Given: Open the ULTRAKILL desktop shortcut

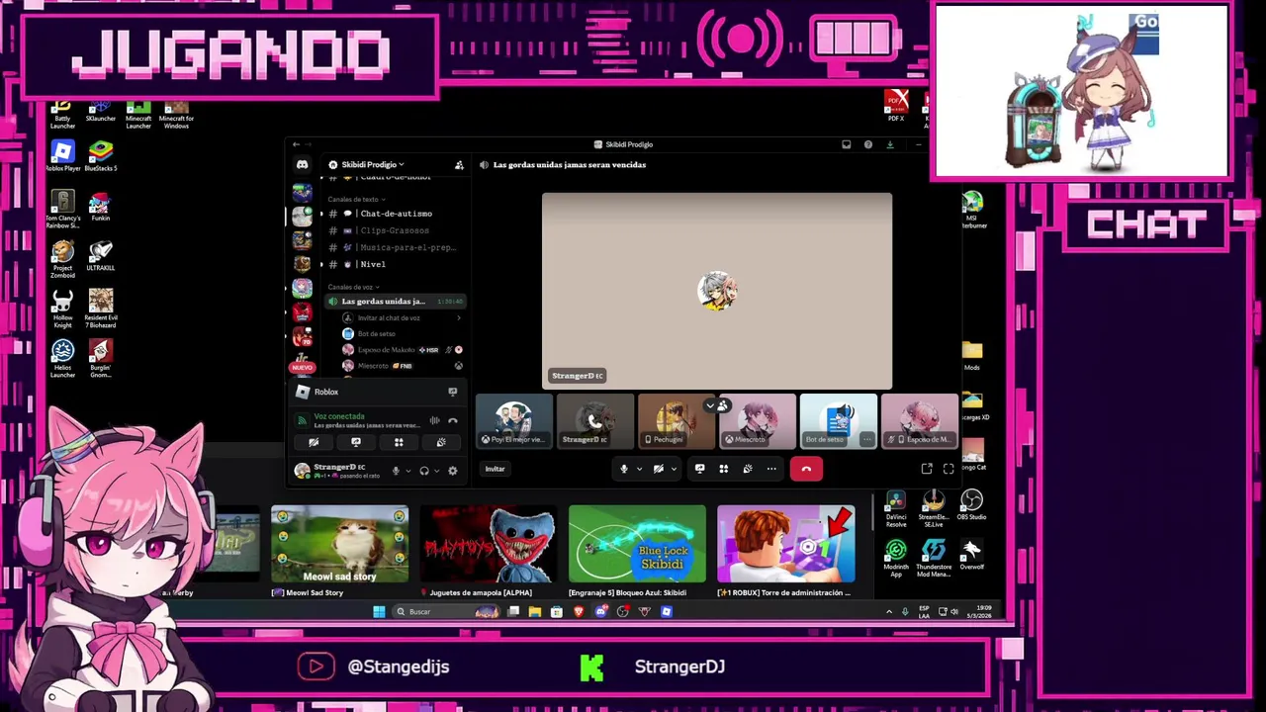Looking at the screenshot, I should tap(100, 256).
